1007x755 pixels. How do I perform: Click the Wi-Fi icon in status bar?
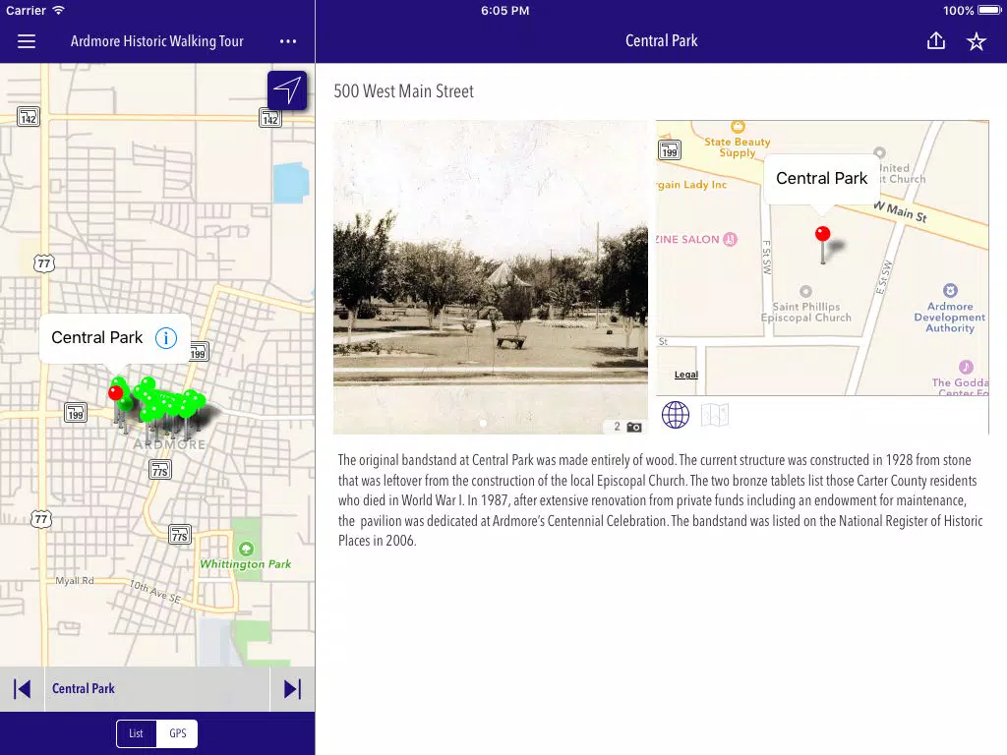click(x=58, y=10)
